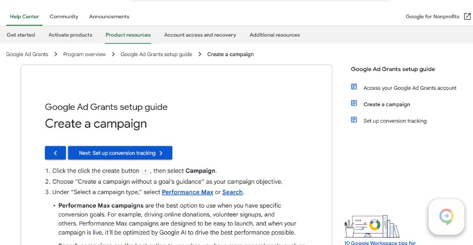Click the Google Ad Grants setup guide sidebar heading
This screenshot has height=245, width=473.
[393, 69]
